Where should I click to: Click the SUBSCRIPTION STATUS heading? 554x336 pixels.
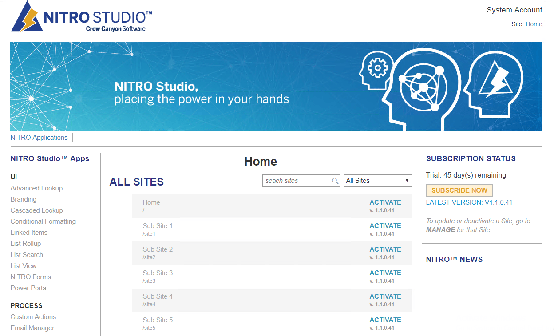pyautogui.click(x=471, y=158)
